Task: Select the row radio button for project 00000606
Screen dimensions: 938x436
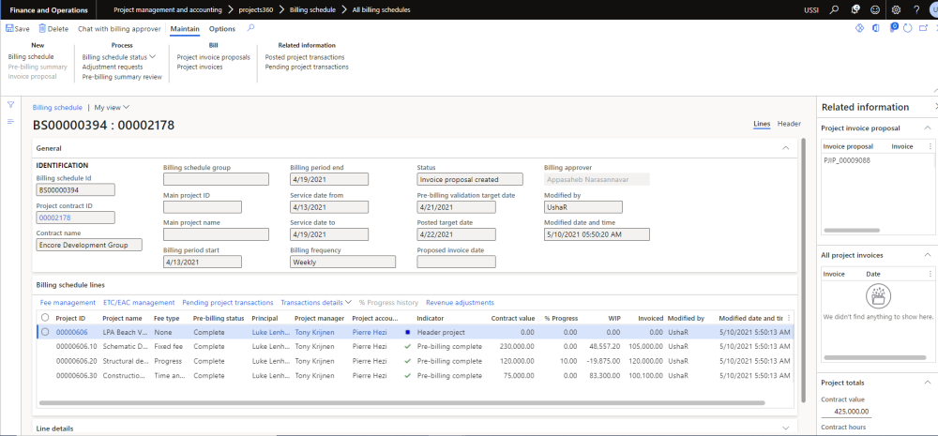Action: click(45, 332)
